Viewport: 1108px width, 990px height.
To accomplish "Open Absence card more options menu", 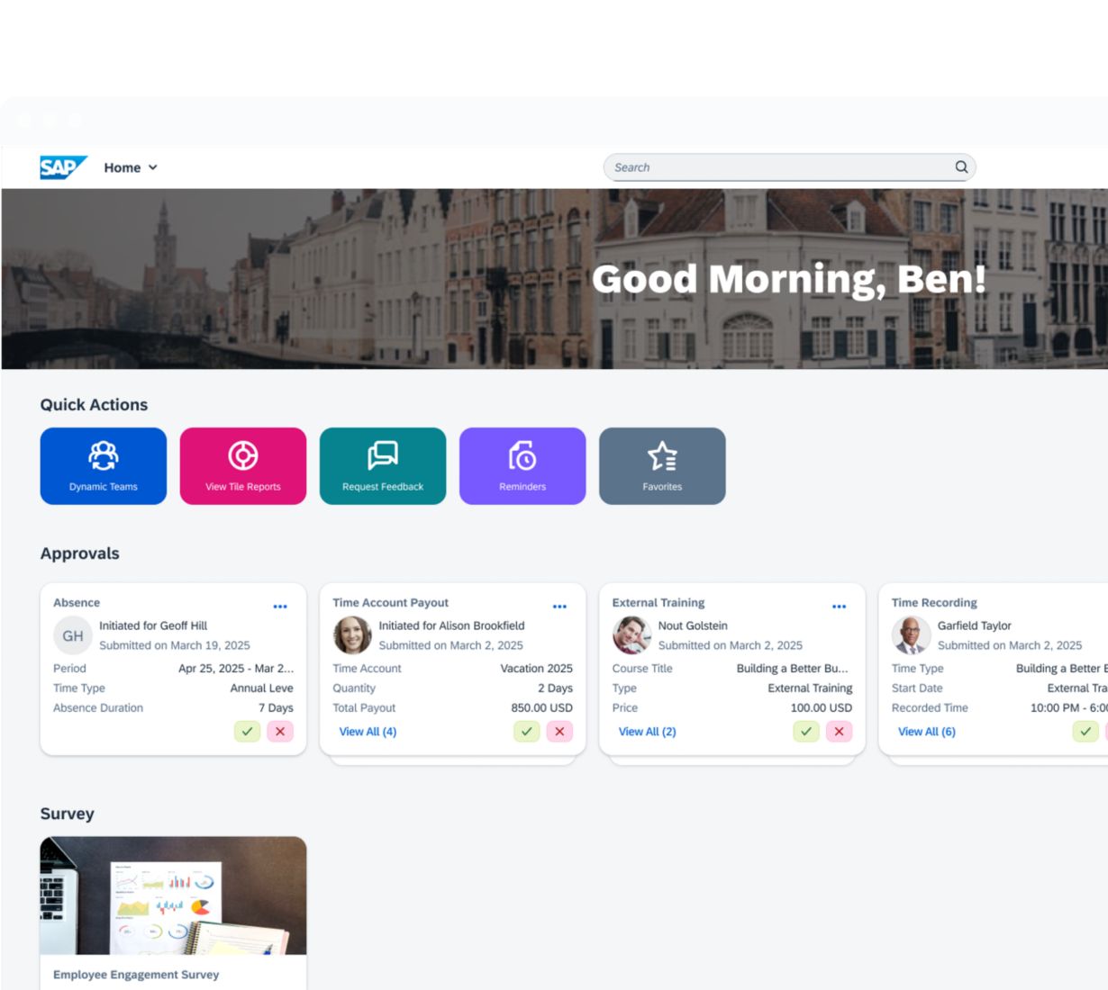I will (280, 607).
